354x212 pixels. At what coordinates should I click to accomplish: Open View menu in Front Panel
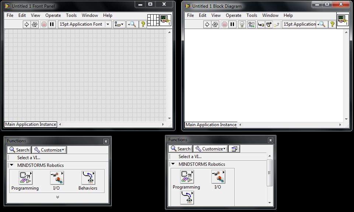[x=35, y=15]
